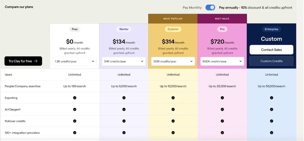Screen dimensions: 304x141
Task: Click the AI/Claygent row label
Action: point(13,110)
